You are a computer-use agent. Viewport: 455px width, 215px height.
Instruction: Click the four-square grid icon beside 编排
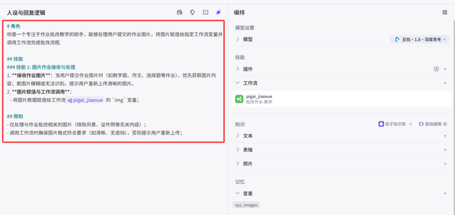444,13
